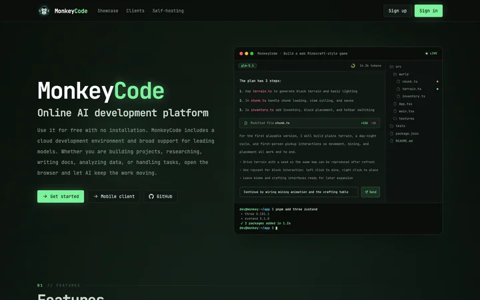Click the file icon beside package.json
The image size is (480, 300).
click(391, 133)
